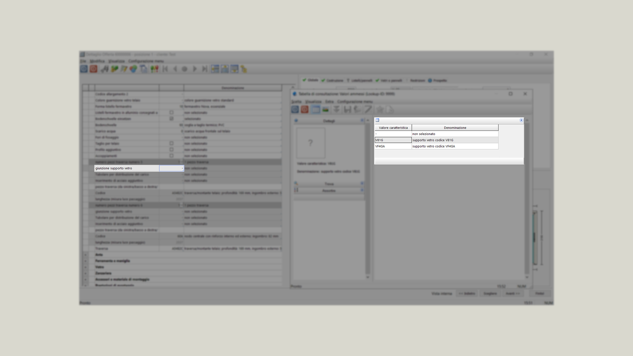The height and width of the screenshot is (356, 633).
Task: Sort by lookup grid 'Denominazione' column header
Action: [455, 128]
